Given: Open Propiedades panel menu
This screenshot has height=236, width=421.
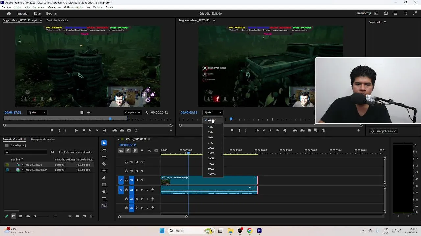Looking at the screenshot, I should point(385,22).
